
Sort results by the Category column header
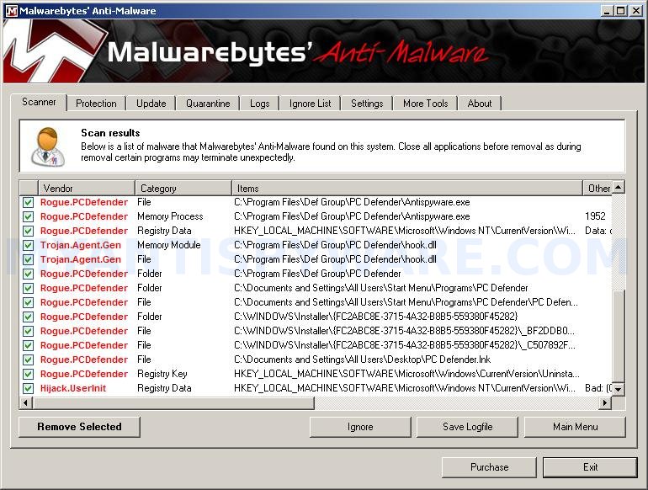[x=183, y=188]
